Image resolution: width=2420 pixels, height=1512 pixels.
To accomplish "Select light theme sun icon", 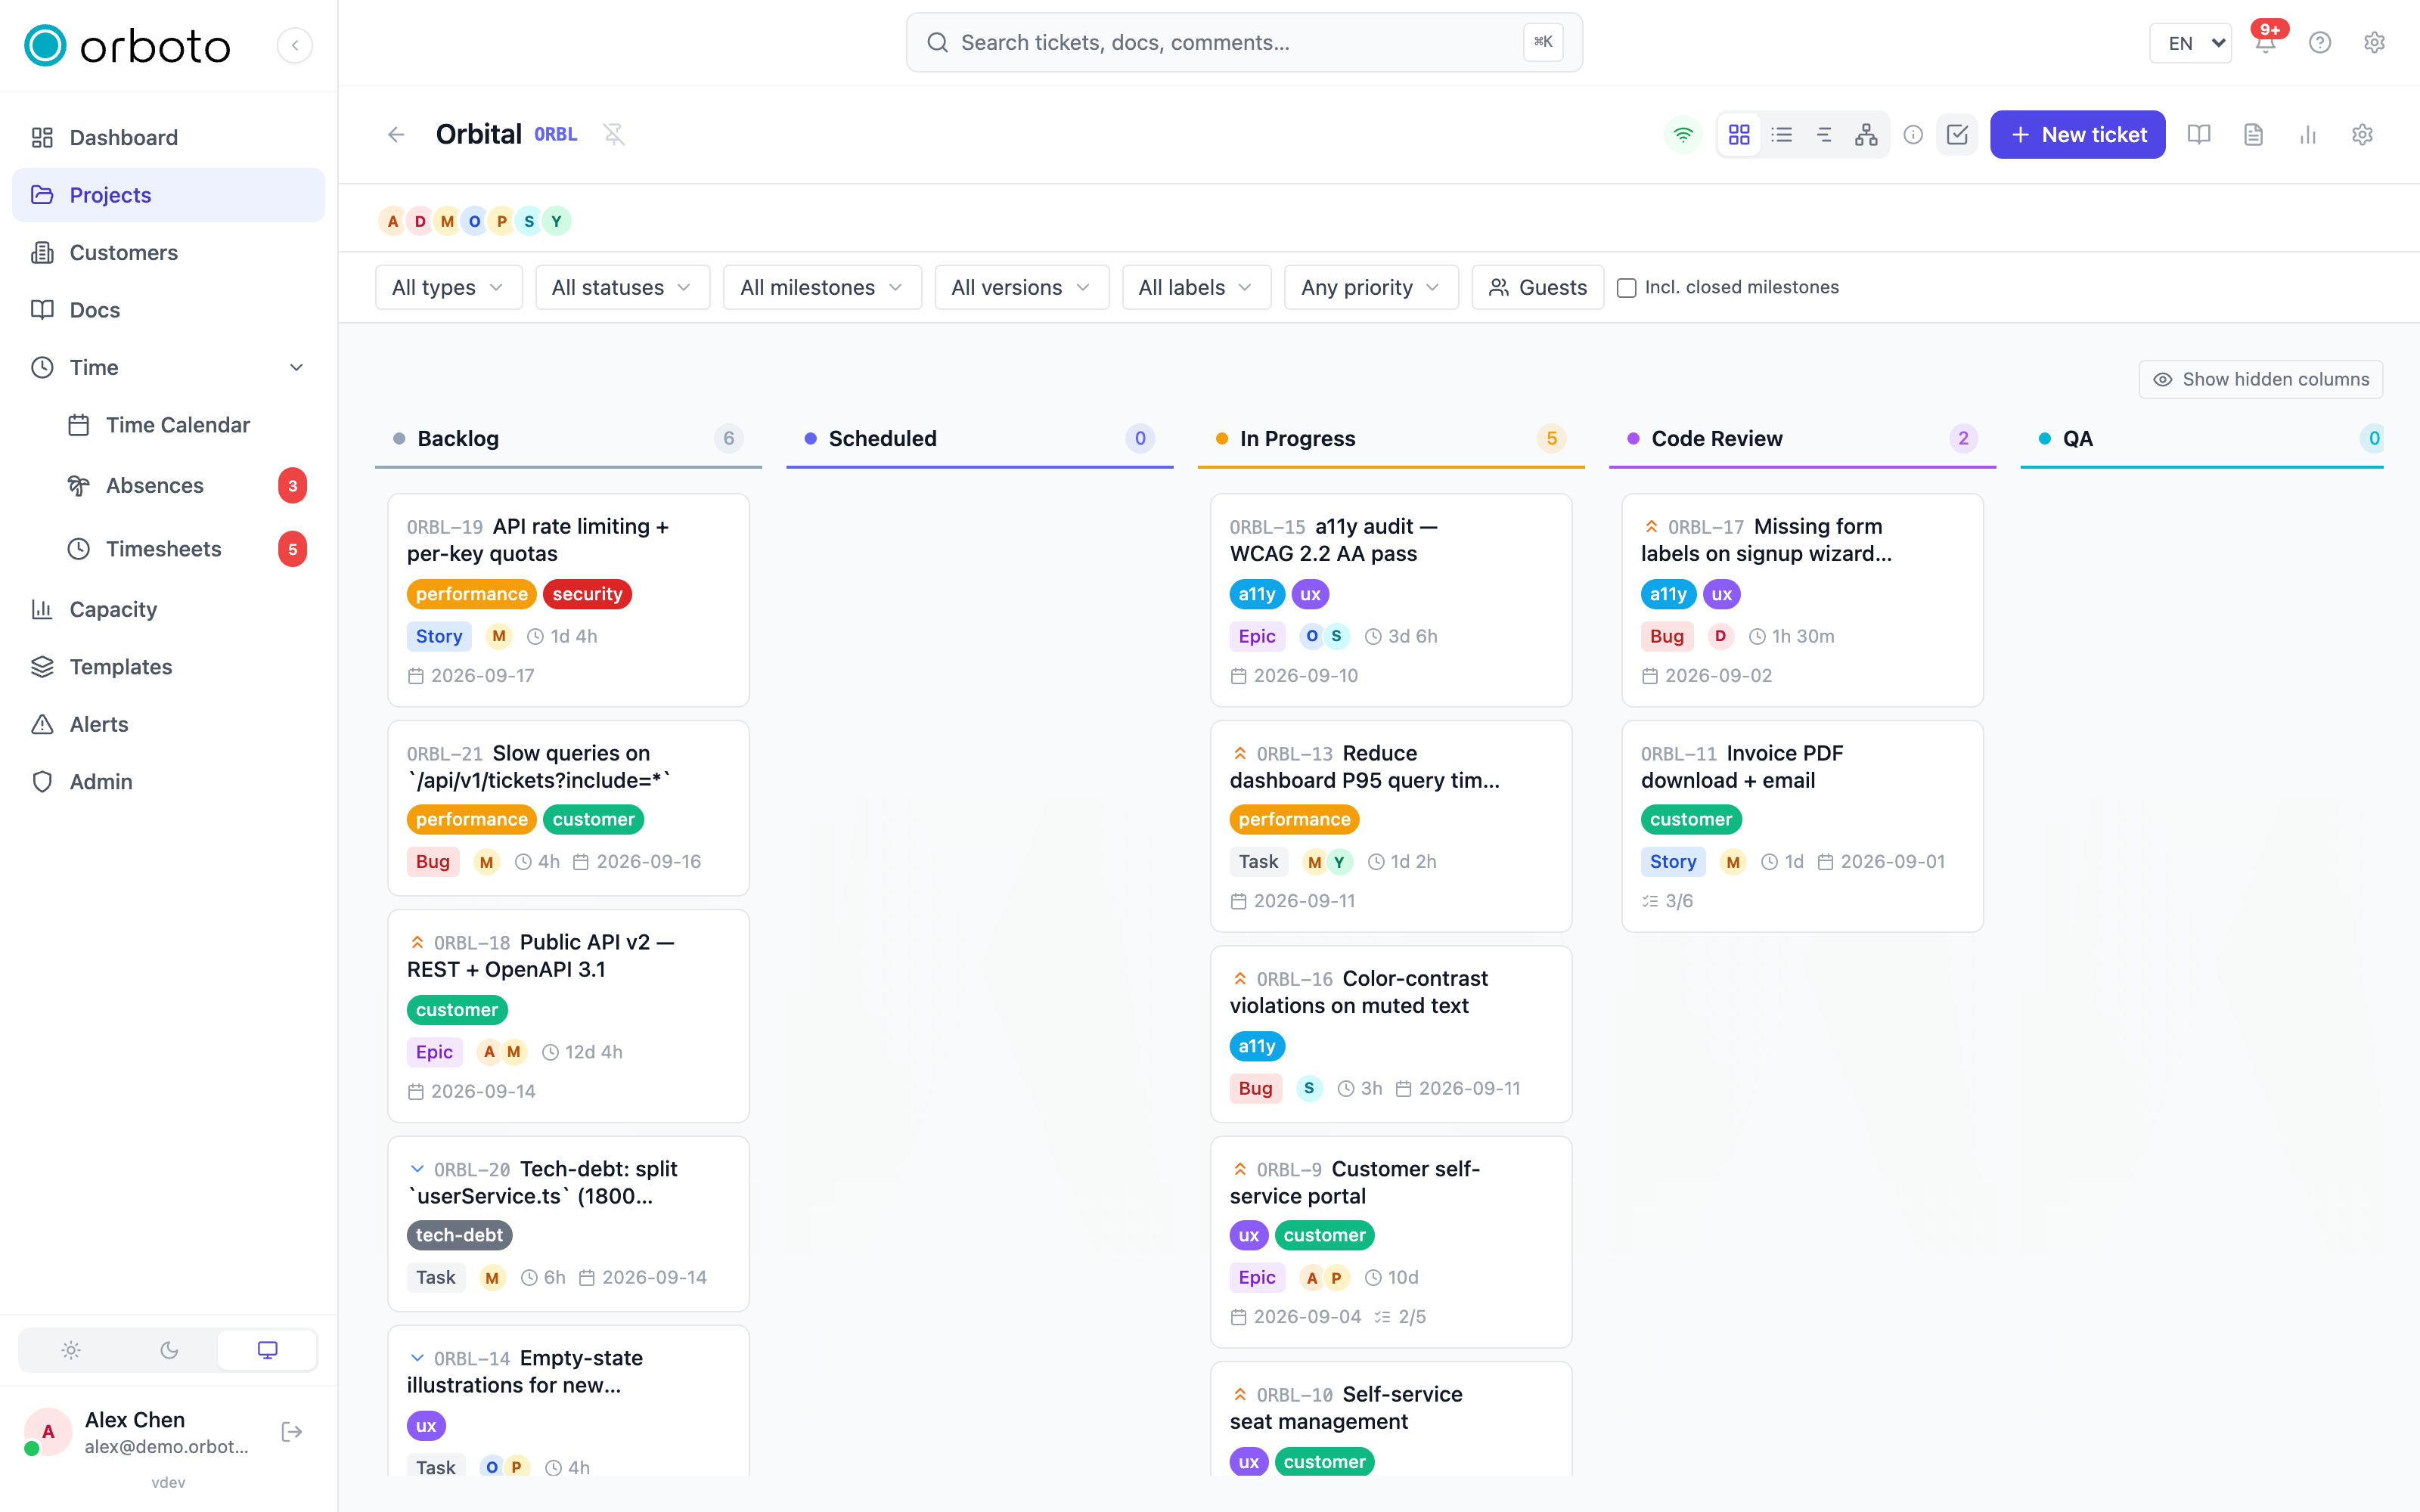I will [70, 1350].
